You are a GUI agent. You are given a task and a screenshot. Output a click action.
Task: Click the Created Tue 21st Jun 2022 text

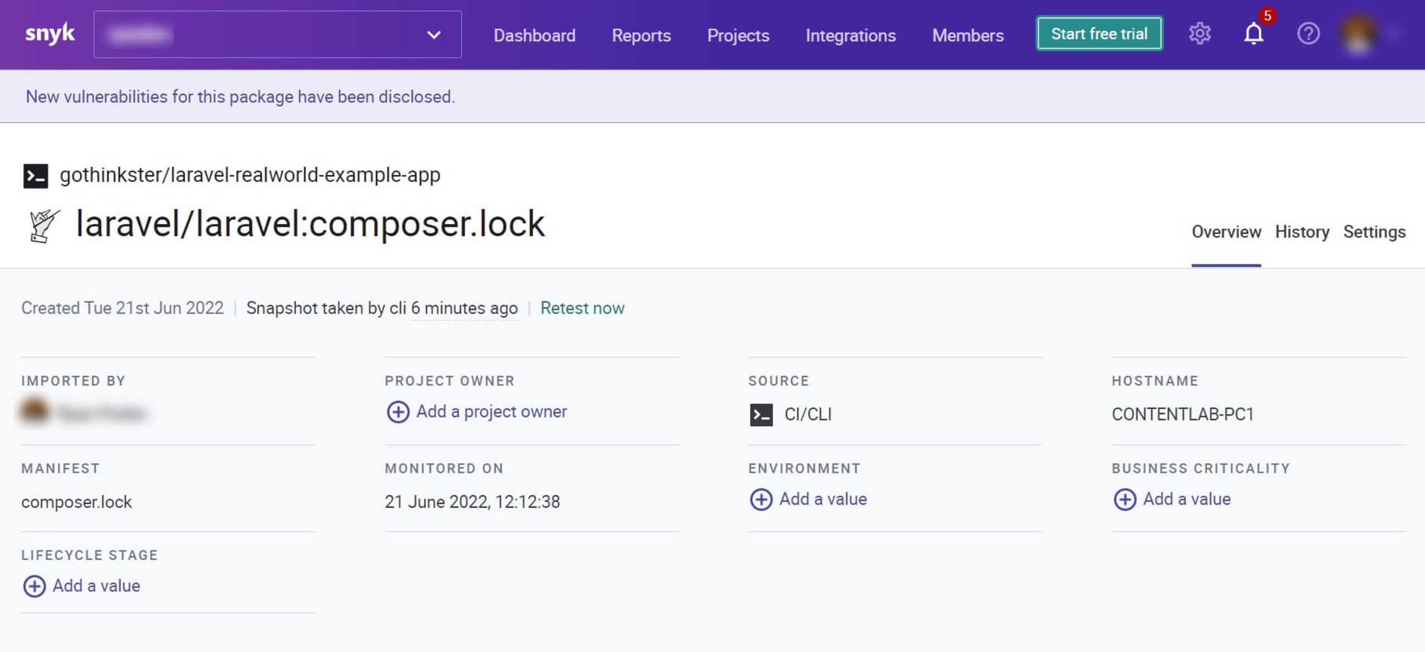click(122, 308)
